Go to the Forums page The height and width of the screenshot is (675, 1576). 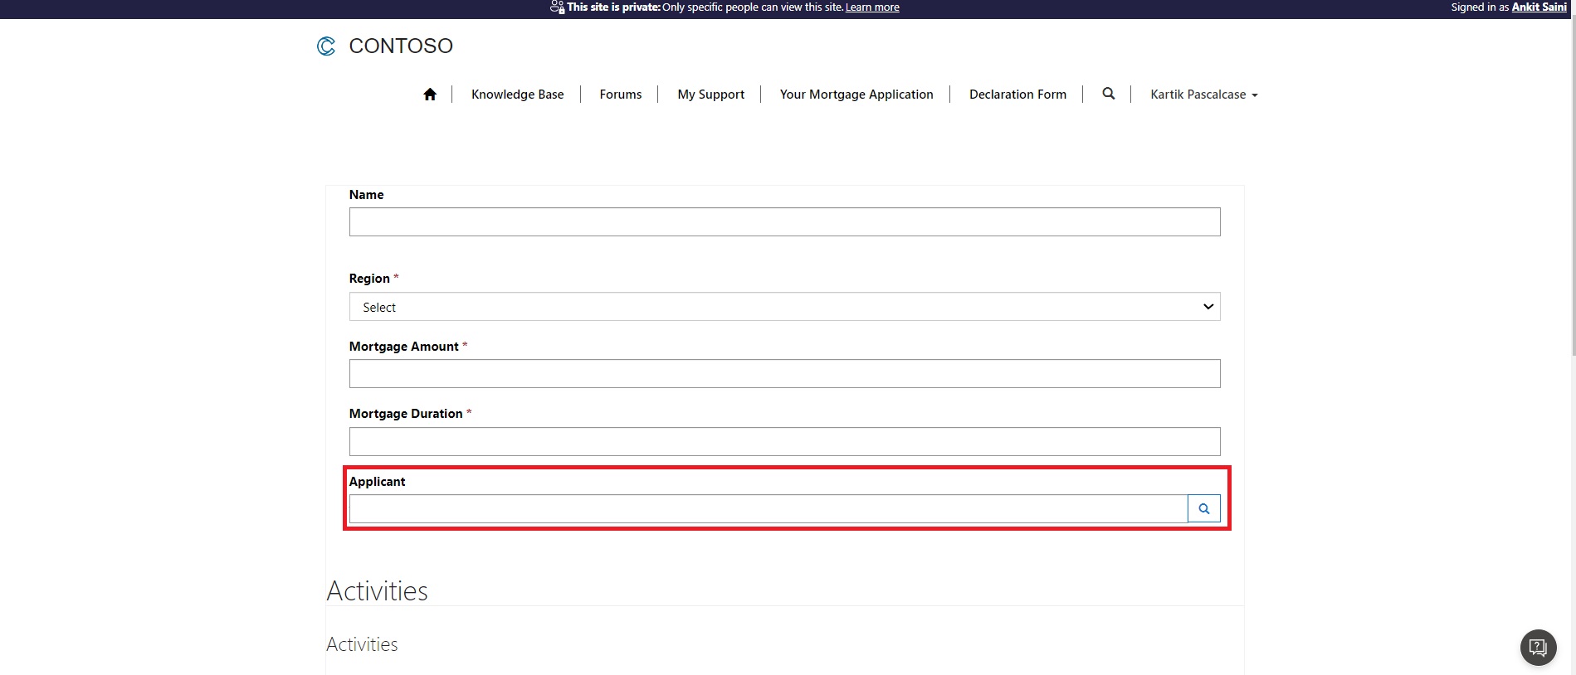point(620,95)
